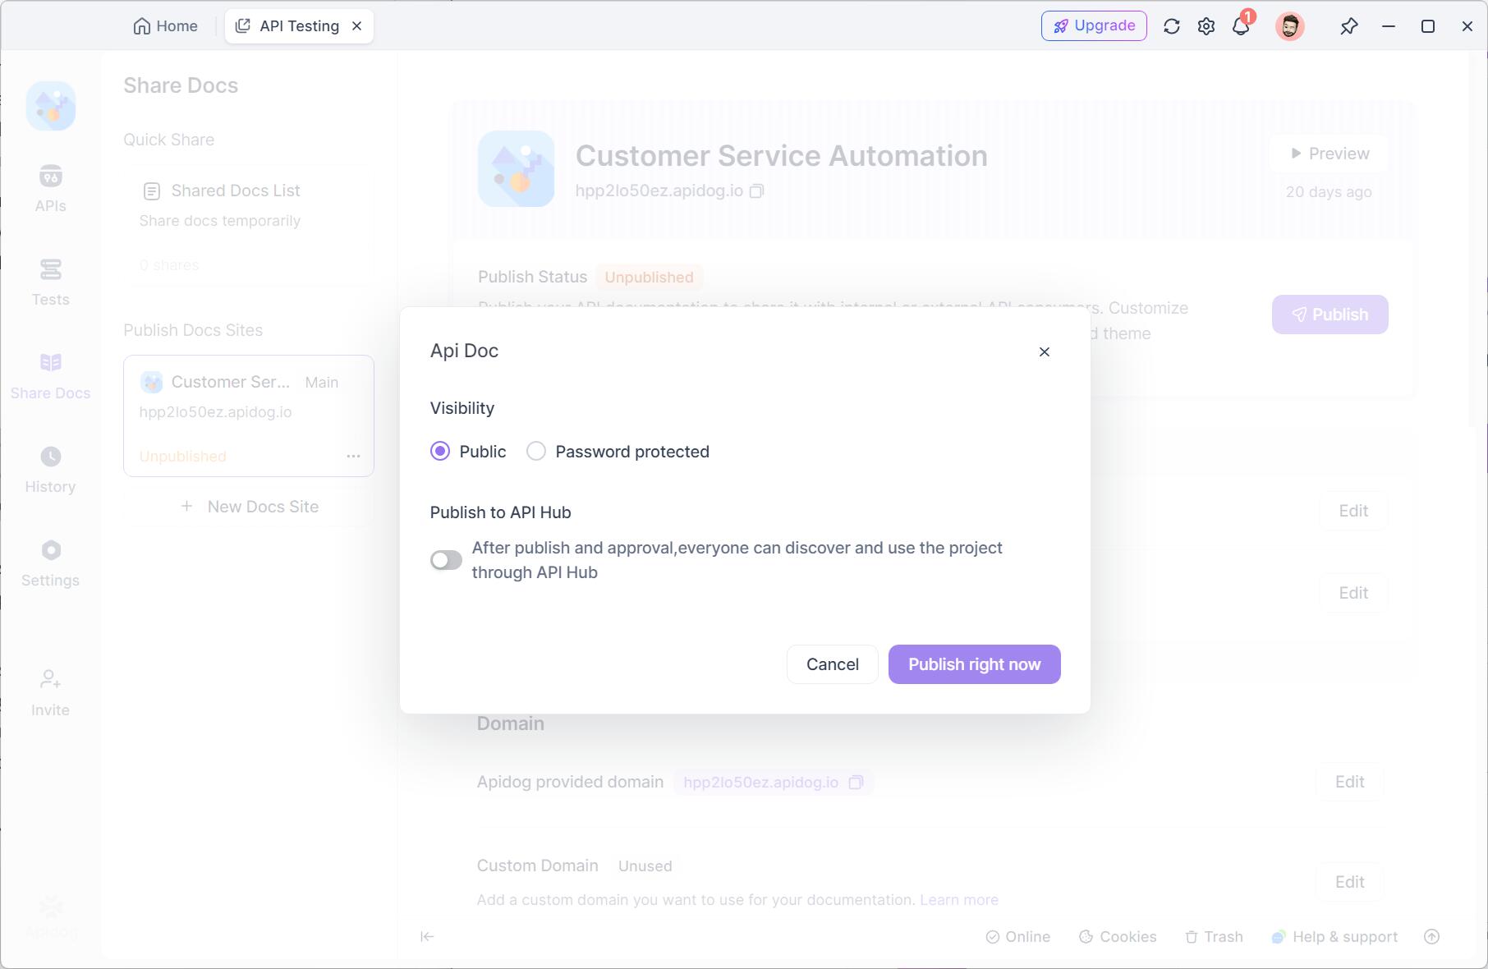1488x969 pixels.
Task: Click the refresh sync icon
Action: pos(1172,26)
